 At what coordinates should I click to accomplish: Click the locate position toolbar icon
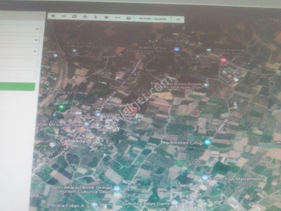coord(85,17)
